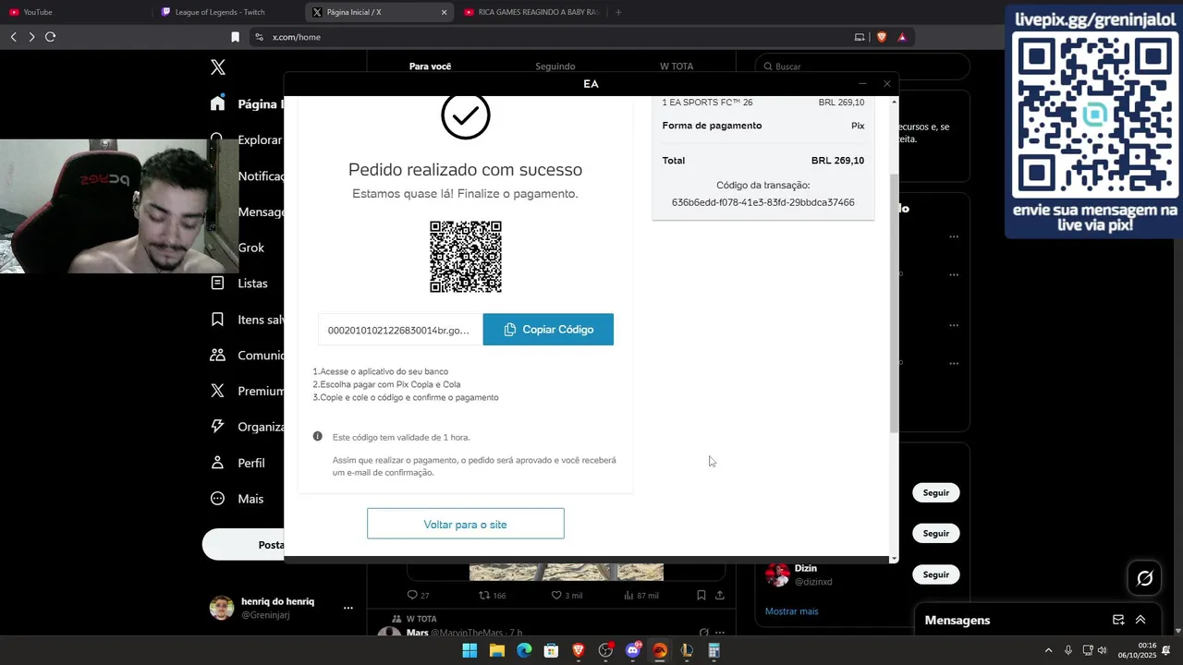The image size is (1183, 665).
Task: Click the bookmark icon beside the address bar
Action: coord(235,37)
